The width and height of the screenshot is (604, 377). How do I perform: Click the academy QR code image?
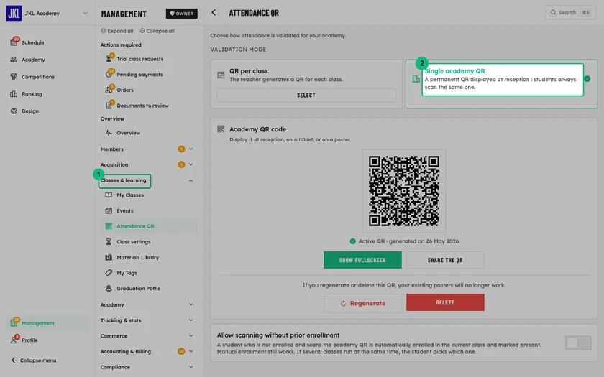(403, 191)
